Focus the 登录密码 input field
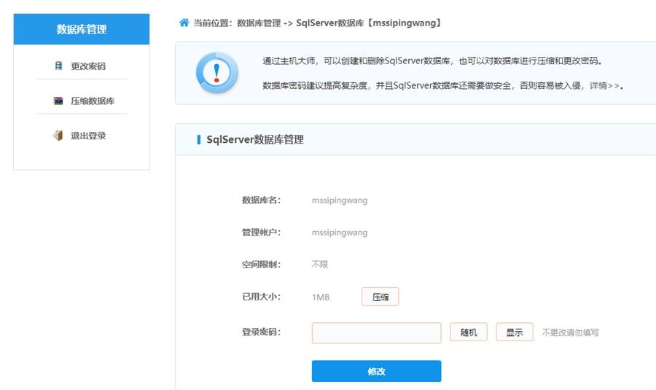This screenshot has width=656, height=390. coord(377,333)
